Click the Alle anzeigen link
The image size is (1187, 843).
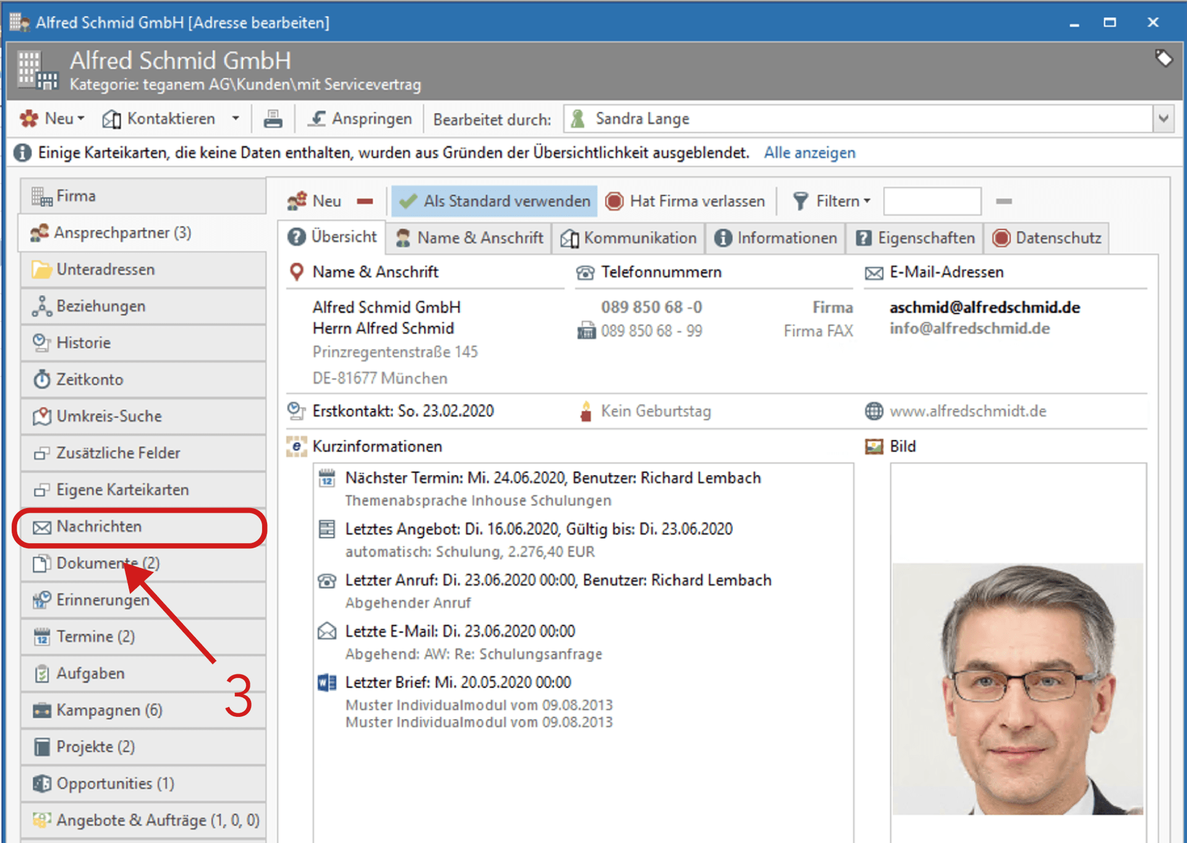809,153
